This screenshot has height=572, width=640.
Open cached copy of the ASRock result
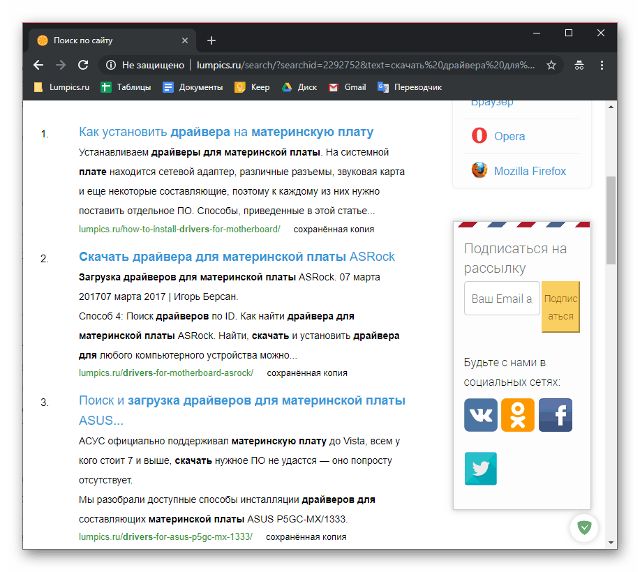coord(307,373)
